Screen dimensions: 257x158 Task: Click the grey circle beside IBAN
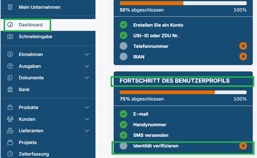coord(123,57)
